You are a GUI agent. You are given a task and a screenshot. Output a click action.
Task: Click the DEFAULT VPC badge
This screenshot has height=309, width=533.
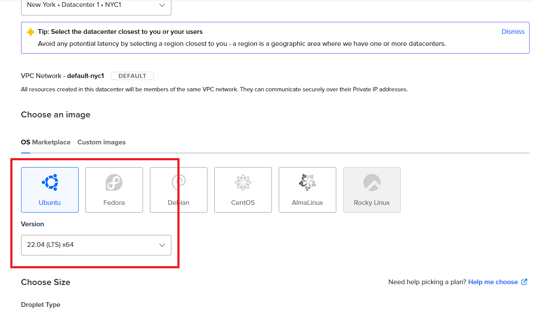[132, 76]
